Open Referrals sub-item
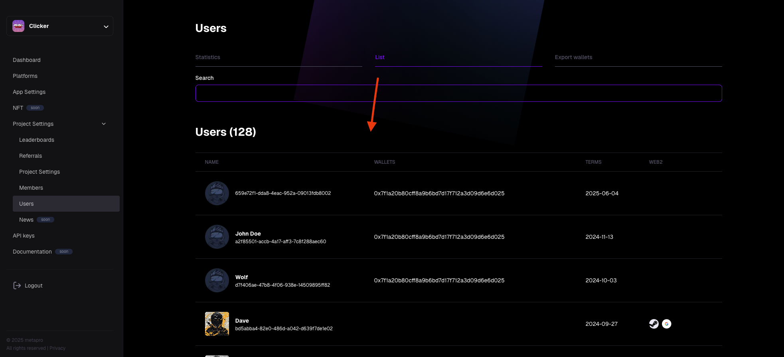The width and height of the screenshot is (784, 357). [30, 156]
